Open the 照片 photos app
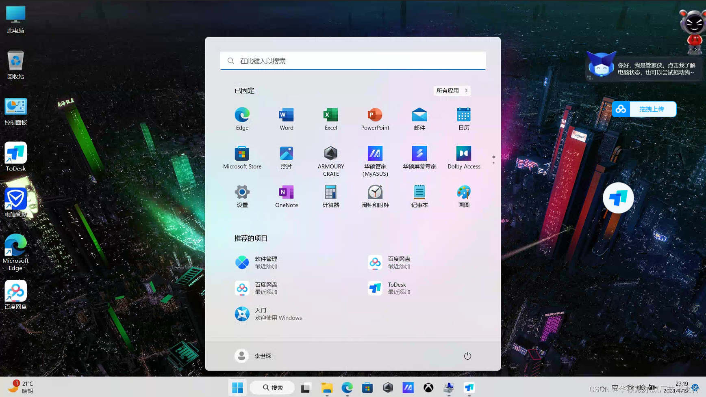This screenshot has width=706, height=397. [x=286, y=158]
